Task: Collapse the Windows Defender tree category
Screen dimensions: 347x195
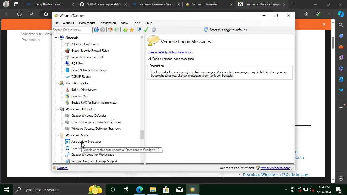Action: (x=56, y=109)
